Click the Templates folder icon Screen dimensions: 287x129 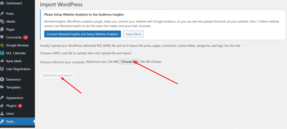pyautogui.click(x=2, y=87)
